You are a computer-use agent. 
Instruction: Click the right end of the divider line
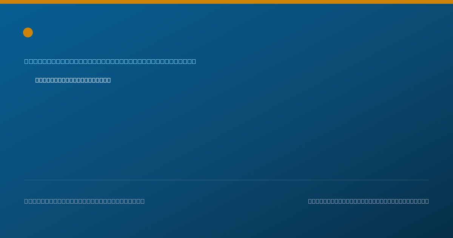point(428,180)
